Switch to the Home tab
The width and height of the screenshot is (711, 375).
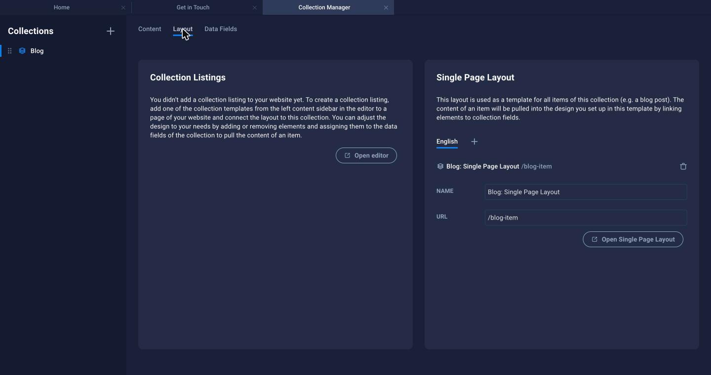[x=62, y=7]
